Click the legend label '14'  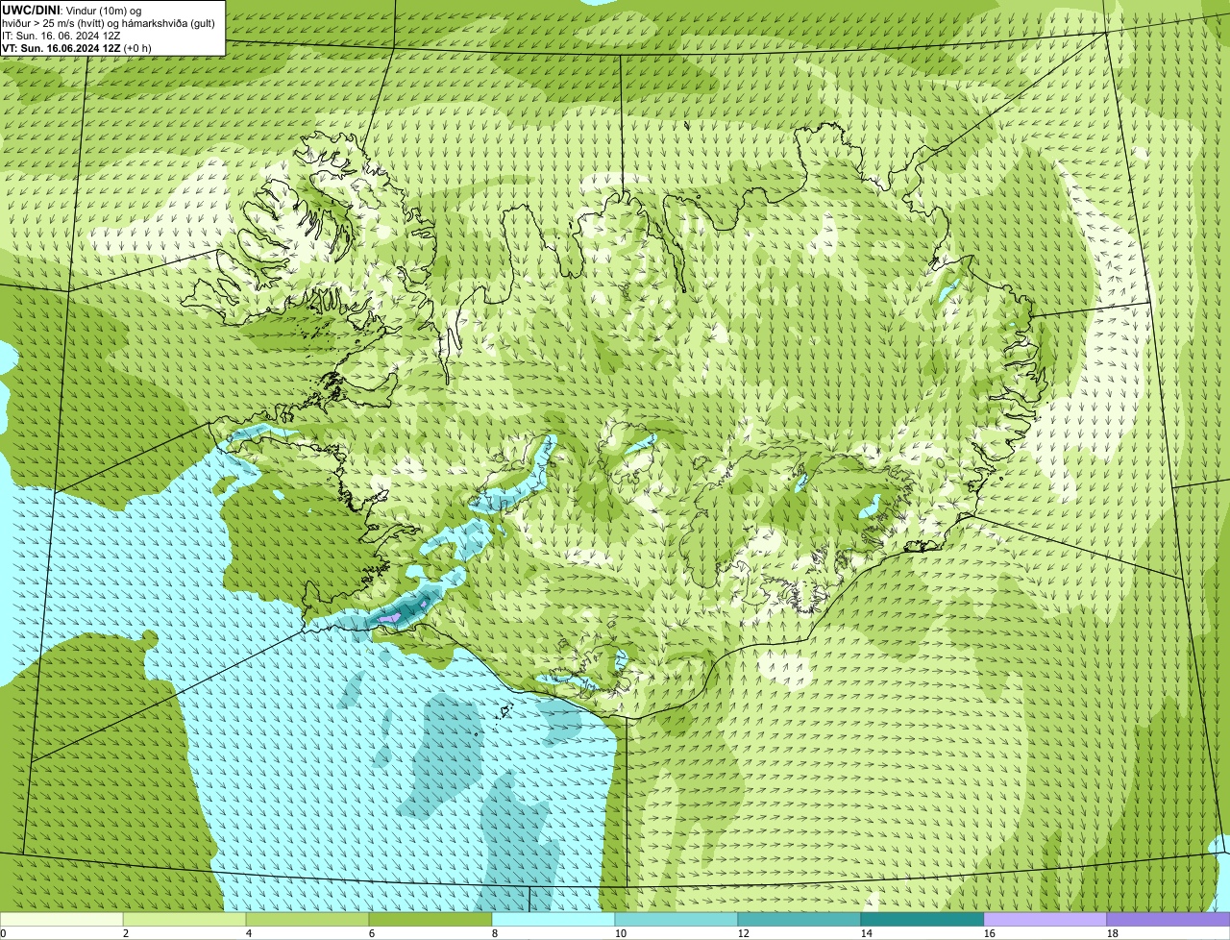pyautogui.click(x=867, y=933)
